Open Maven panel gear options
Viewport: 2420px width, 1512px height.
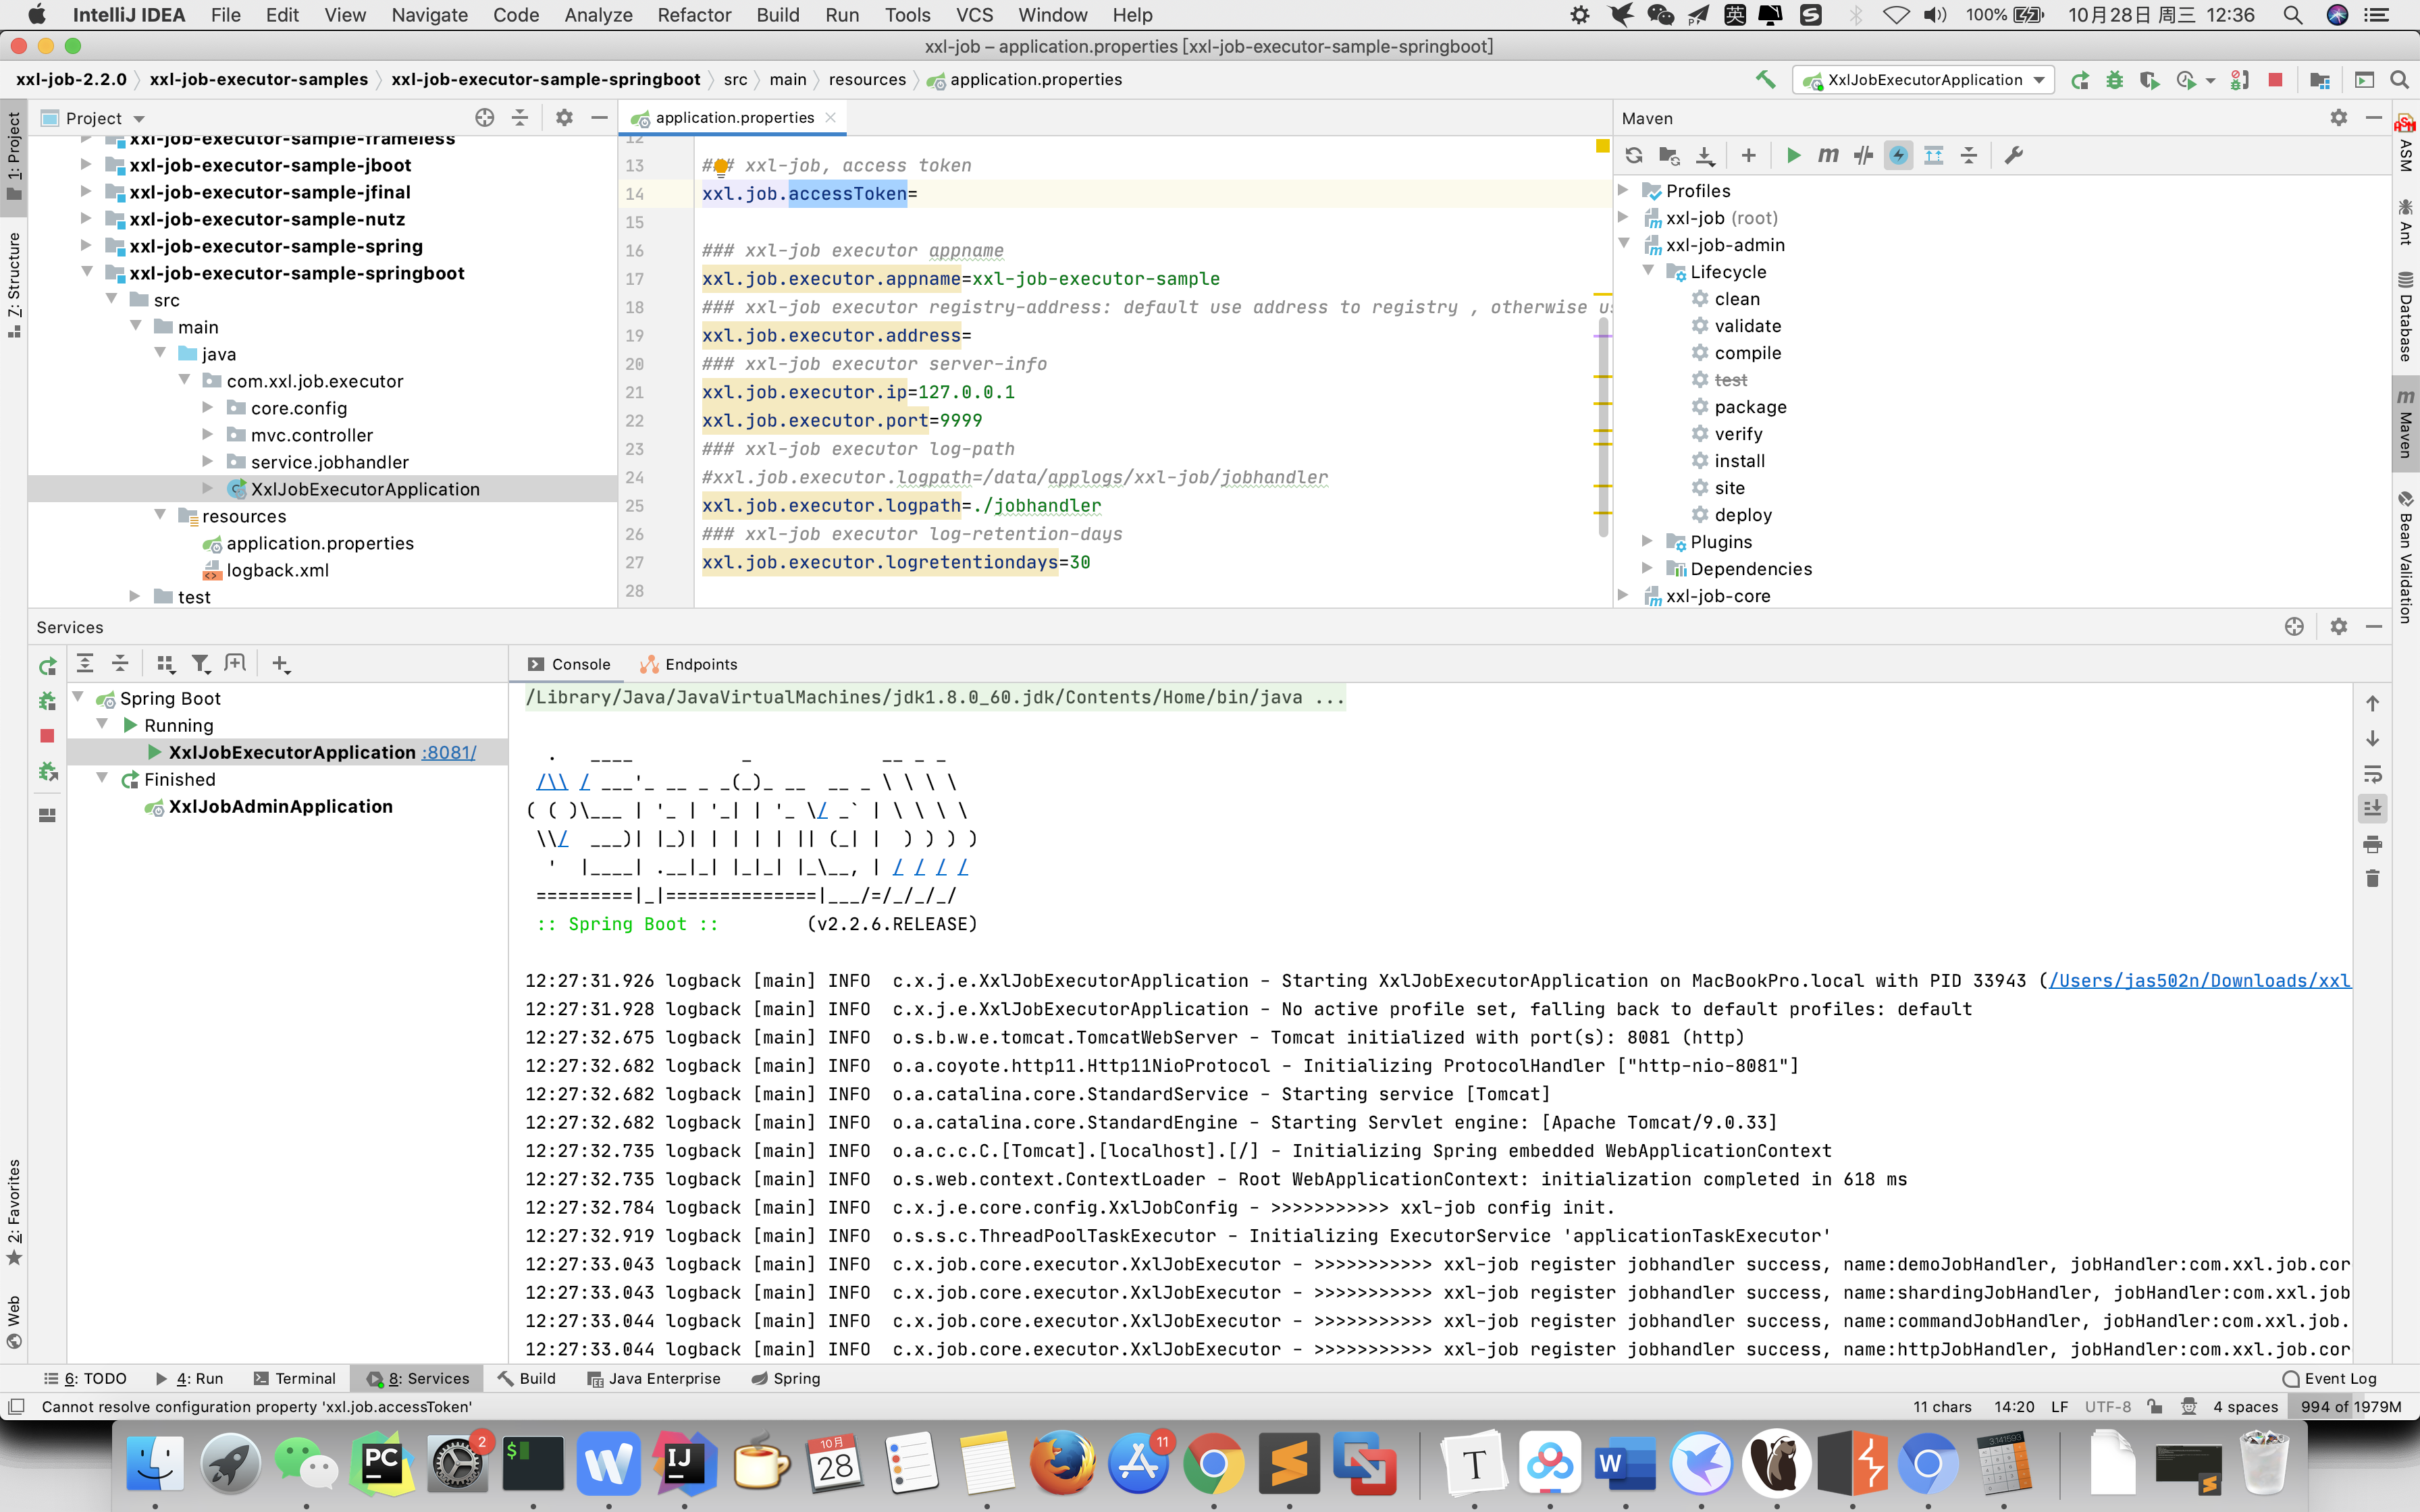2338,118
